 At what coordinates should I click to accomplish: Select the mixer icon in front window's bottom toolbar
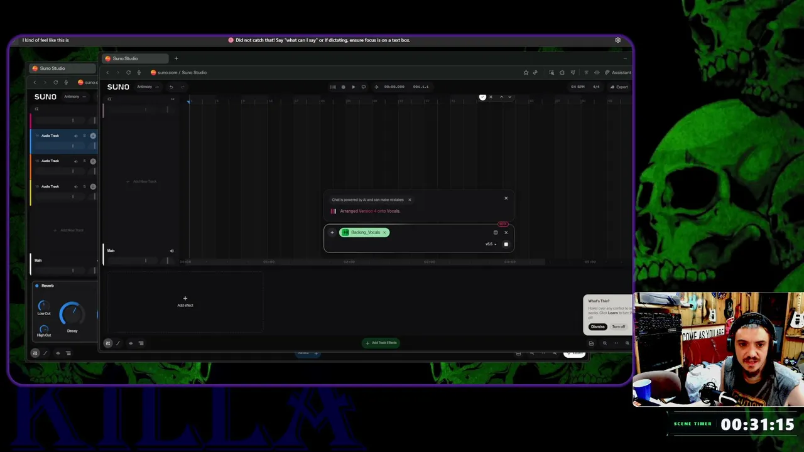coord(108,343)
